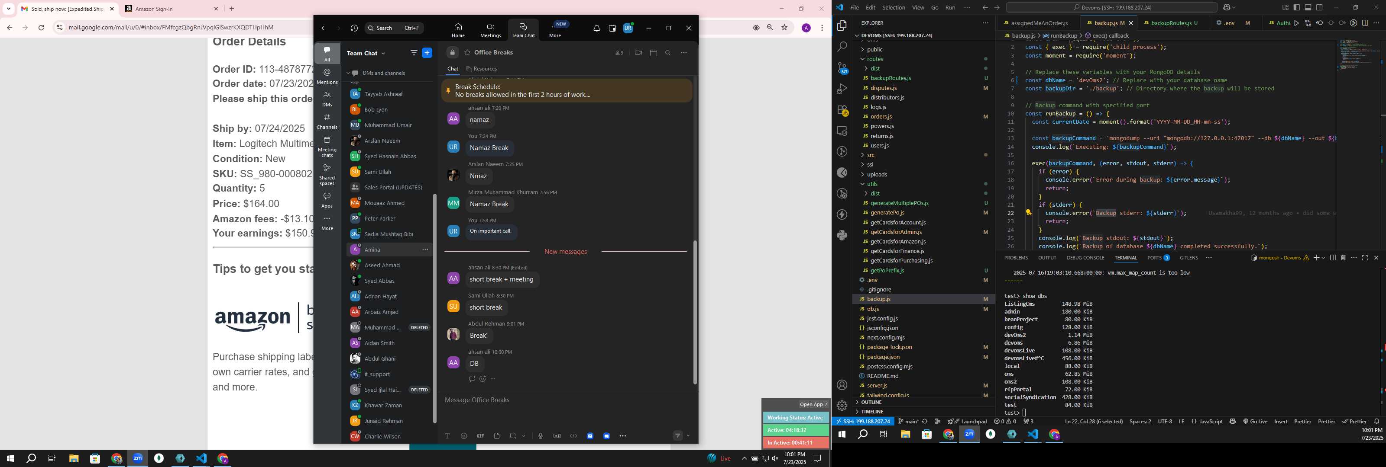The width and height of the screenshot is (1386, 467).
Task: Open the Selection menu in VS Code
Action: (x=893, y=7)
